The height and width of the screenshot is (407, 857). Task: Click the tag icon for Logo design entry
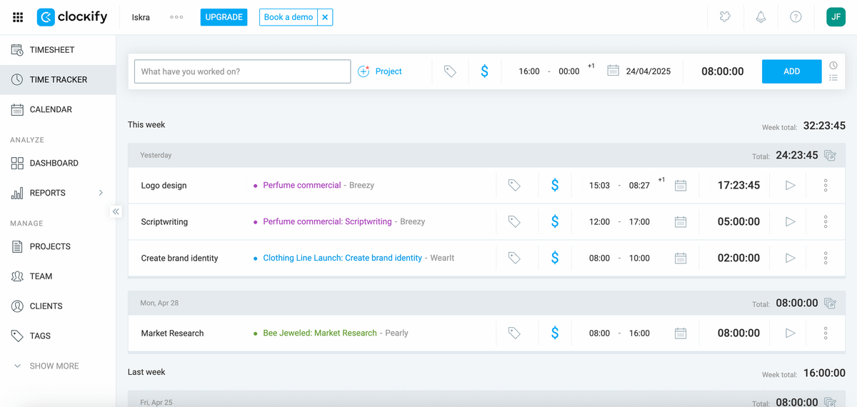click(514, 185)
